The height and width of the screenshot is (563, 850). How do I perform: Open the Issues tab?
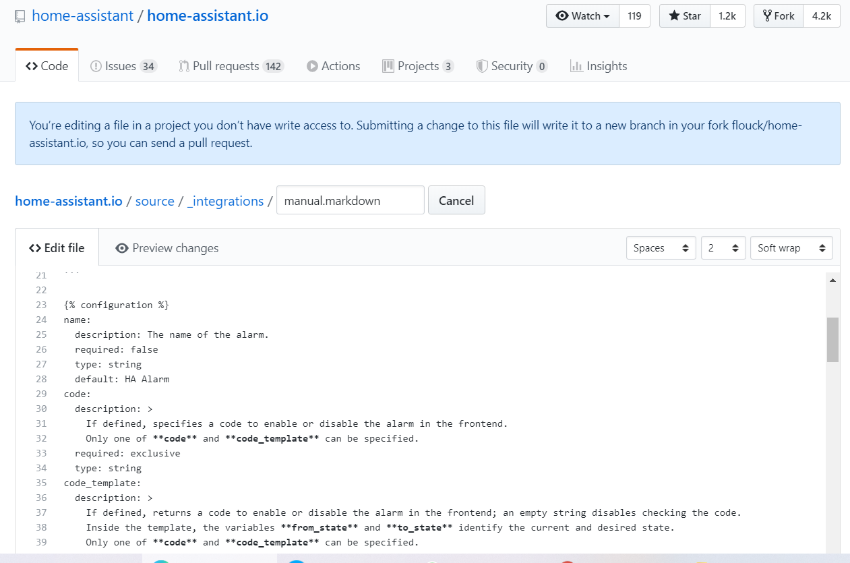(123, 66)
